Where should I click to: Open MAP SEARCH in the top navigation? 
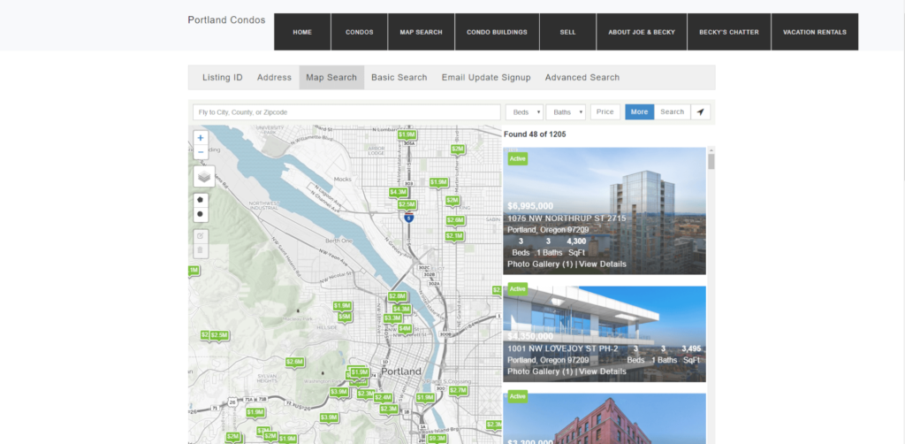click(422, 32)
